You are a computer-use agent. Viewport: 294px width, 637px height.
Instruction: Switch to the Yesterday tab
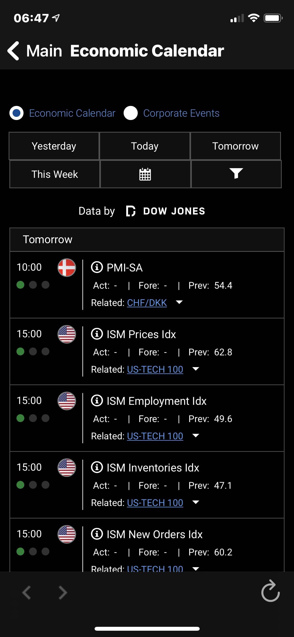[x=54, y=146]
